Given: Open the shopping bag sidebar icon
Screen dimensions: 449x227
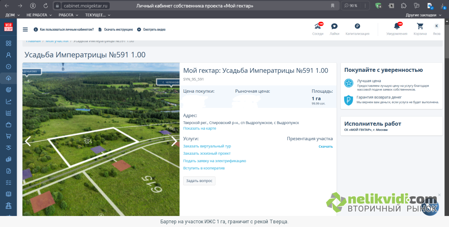Looking at the screenshot, I should (9, 125).
